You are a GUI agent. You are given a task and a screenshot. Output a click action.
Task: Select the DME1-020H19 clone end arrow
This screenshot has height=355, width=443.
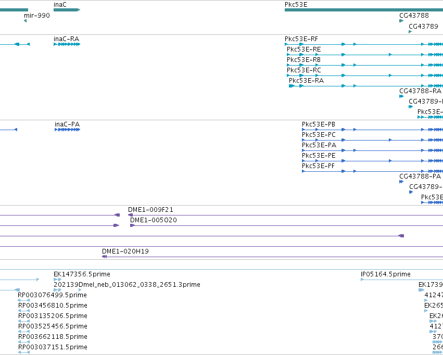[104, 257]
